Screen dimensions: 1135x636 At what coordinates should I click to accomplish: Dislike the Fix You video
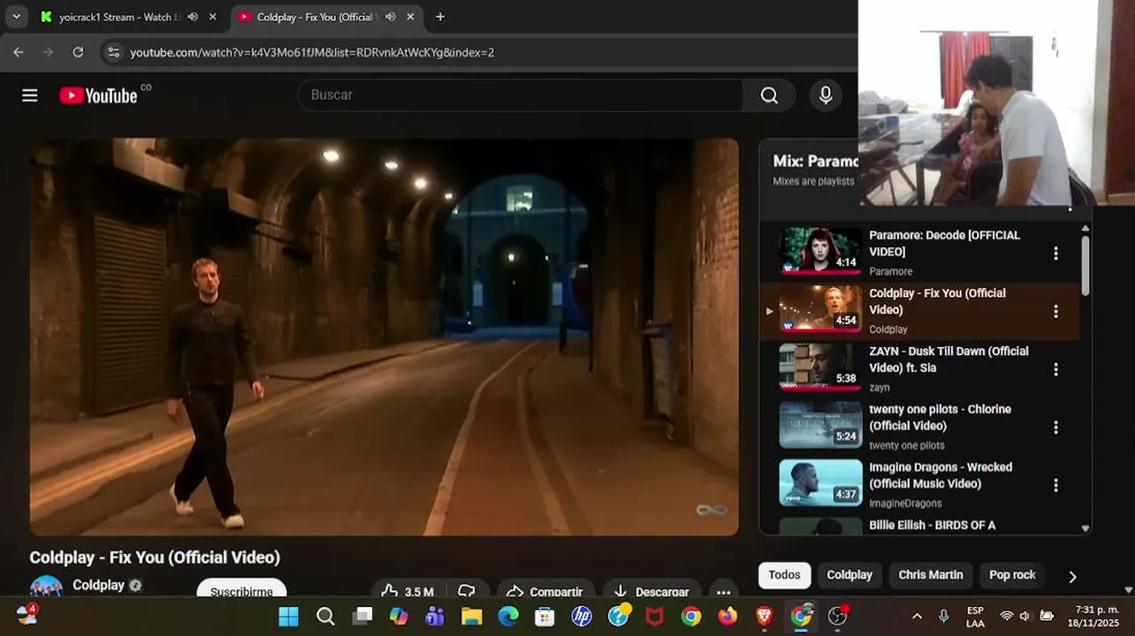coord(467,591)
